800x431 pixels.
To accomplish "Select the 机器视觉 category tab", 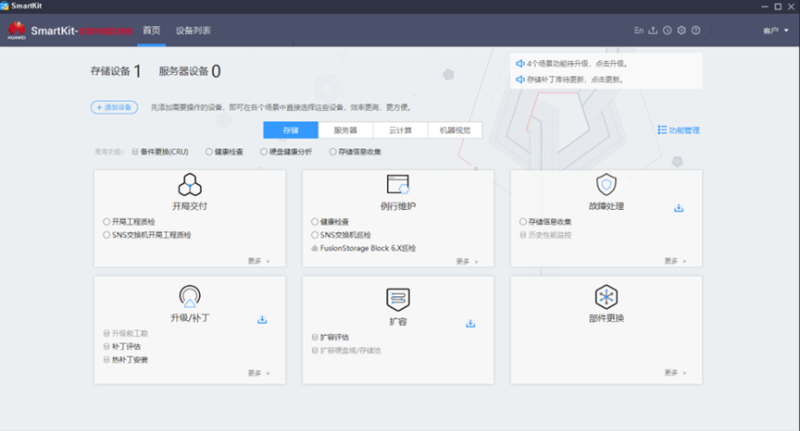I will [x=456, y=129].
